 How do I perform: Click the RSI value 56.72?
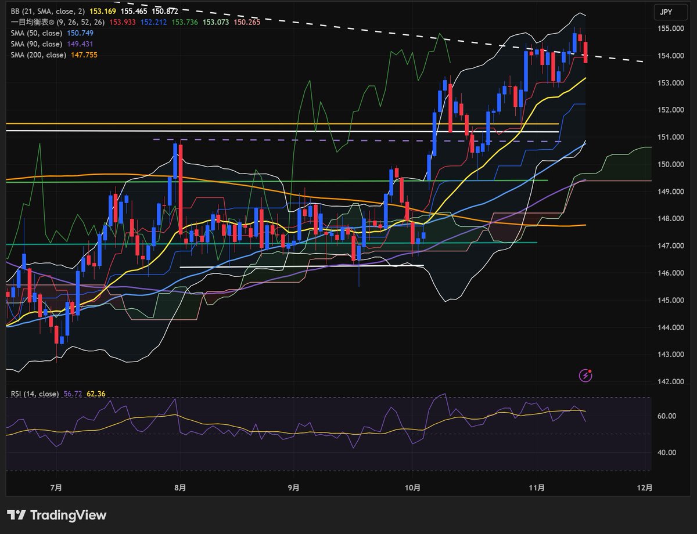click(x=73, y=394)
